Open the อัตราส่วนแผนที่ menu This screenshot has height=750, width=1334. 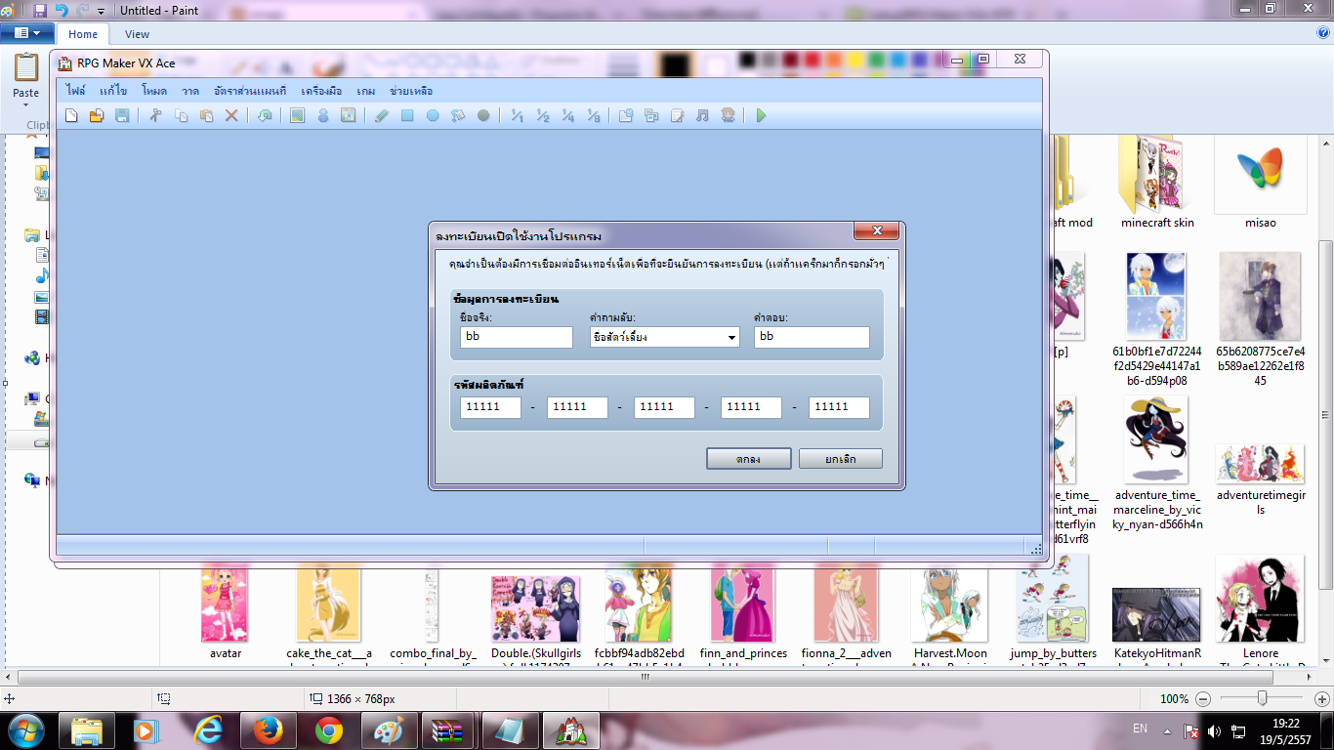pyautogui.click(x=250, y=91)
